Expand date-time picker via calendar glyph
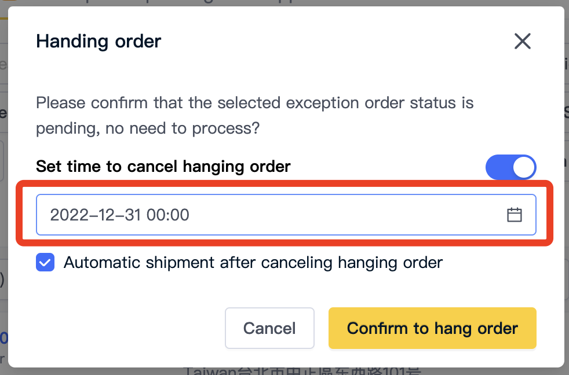This screenshot has height=375, width=569. 514,215
